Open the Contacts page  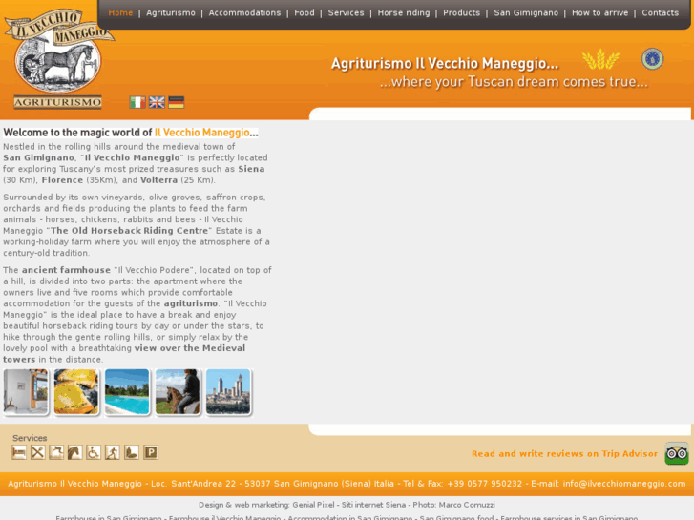tap(660, 12)
